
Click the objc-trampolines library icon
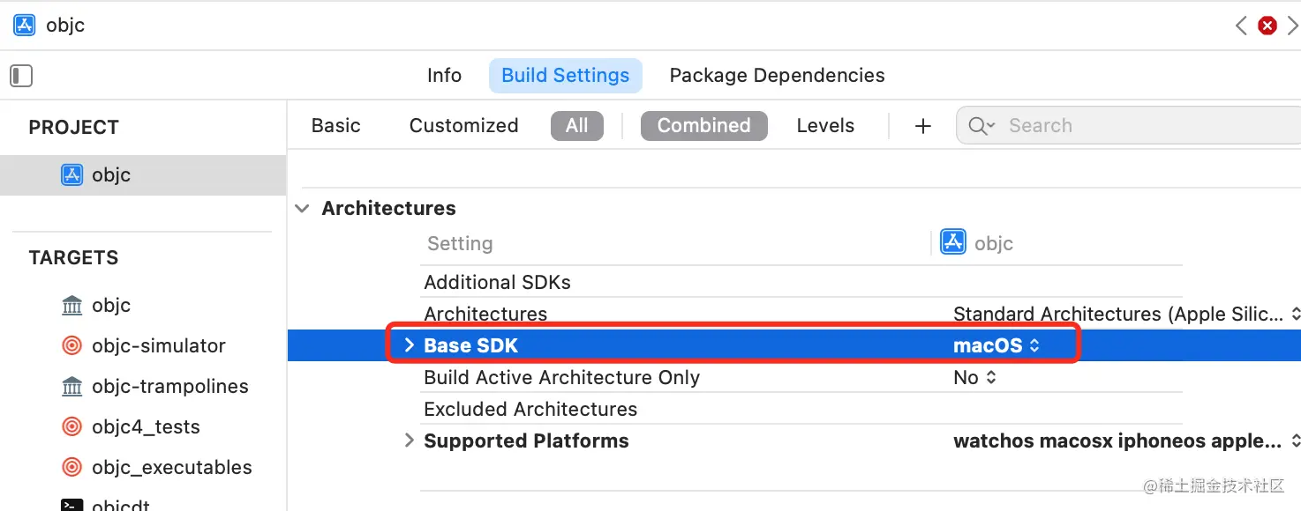[72, 387]
